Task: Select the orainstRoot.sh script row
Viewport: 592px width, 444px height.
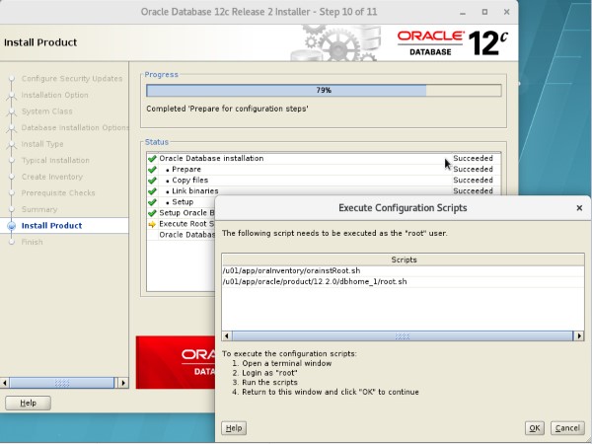Action: click(x=403, y=270)
